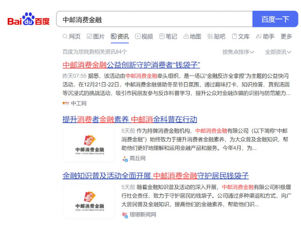
Task: Open the 地图 tab
Action: [x=192, y=36]
